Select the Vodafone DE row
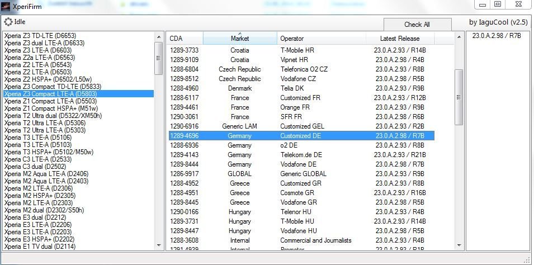Image resolution: width=534 pixels, height=265 pixels. pyautogui.click(x=302, y=164)
